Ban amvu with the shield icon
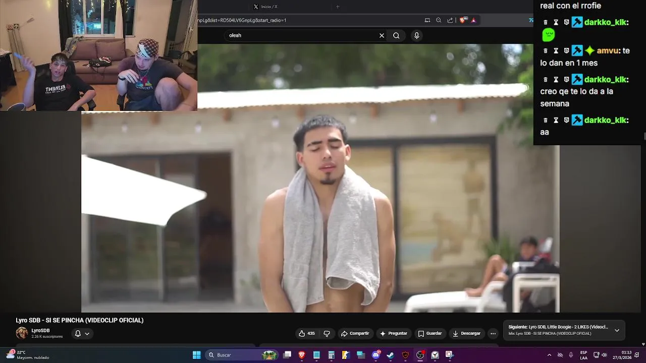 566,51
